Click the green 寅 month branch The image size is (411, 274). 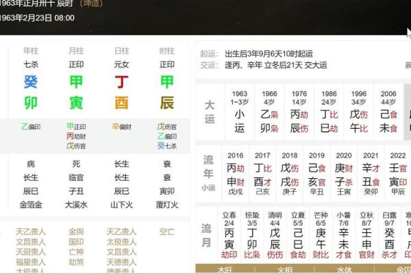[x=76, y=103]
